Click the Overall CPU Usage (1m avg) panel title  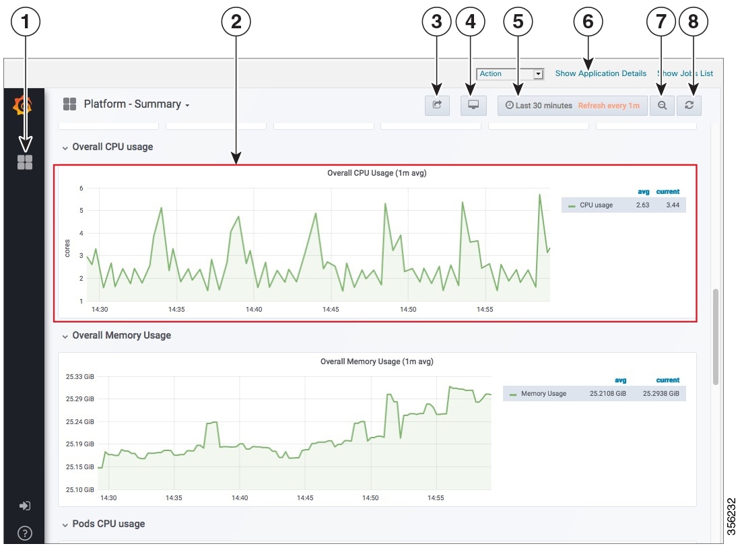coord(376,173)
